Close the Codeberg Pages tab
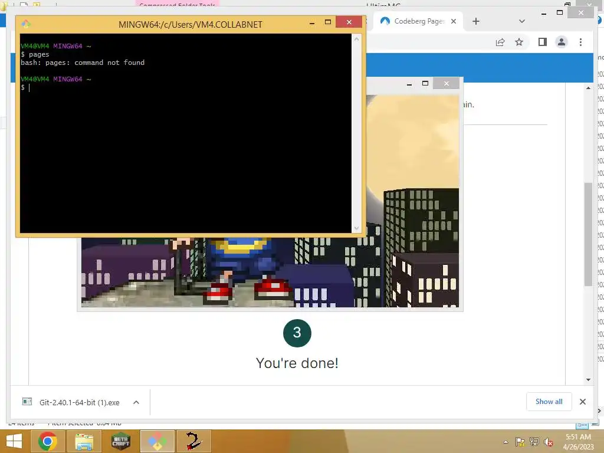604x453 pixels. click(454, 21)
